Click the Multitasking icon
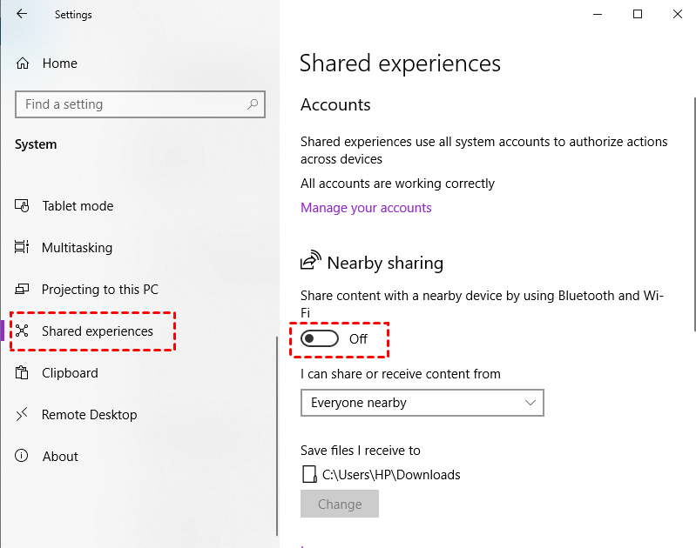696x548 pixels. coord(22,247)
